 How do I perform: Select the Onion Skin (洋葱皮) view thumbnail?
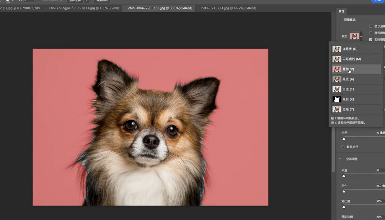pos(337,49)
